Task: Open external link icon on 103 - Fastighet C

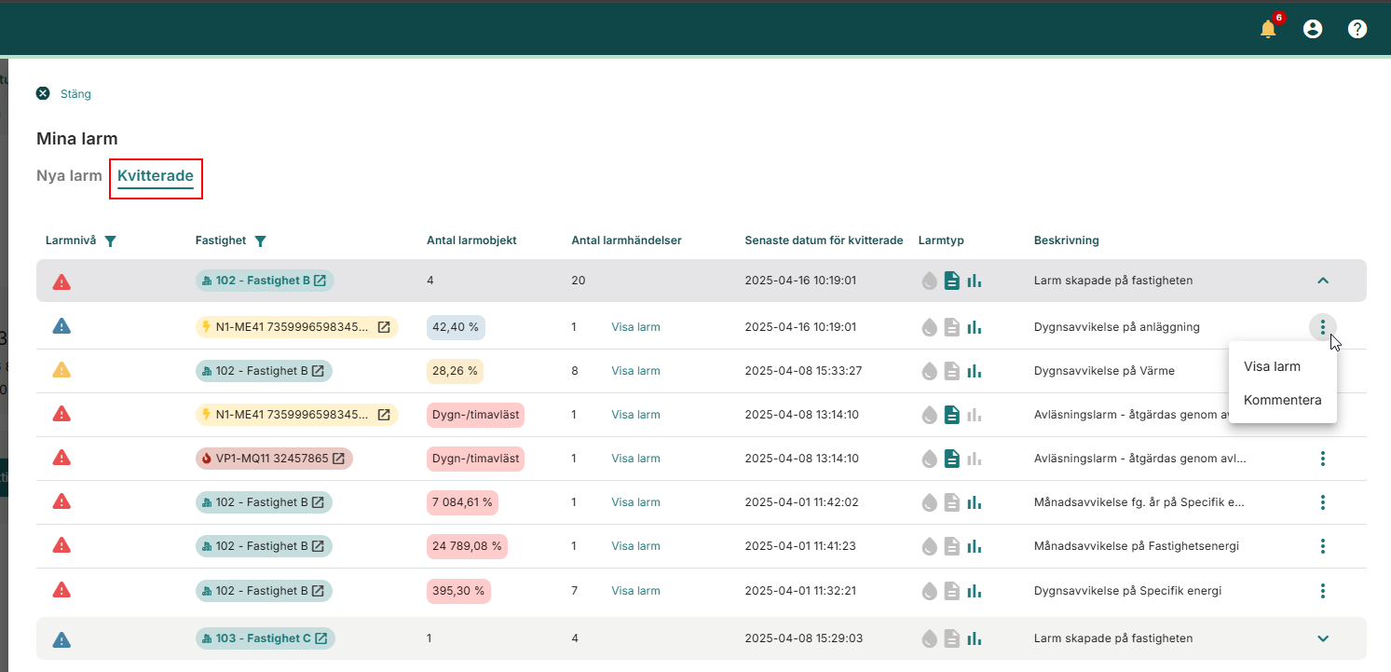Action: [320, 638]
